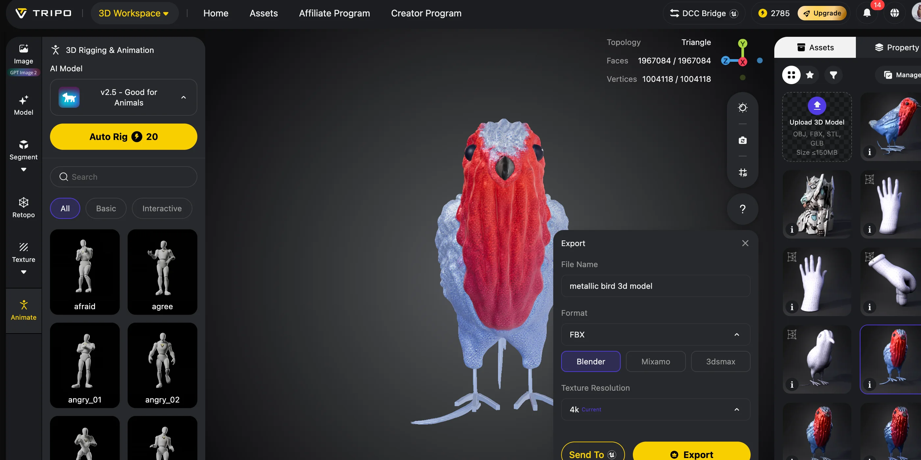Image resolution: width=921 pixels, height=460 pixels.
Task: Click the Z axis on the orientation gizmo
Action: pos(725,61)
